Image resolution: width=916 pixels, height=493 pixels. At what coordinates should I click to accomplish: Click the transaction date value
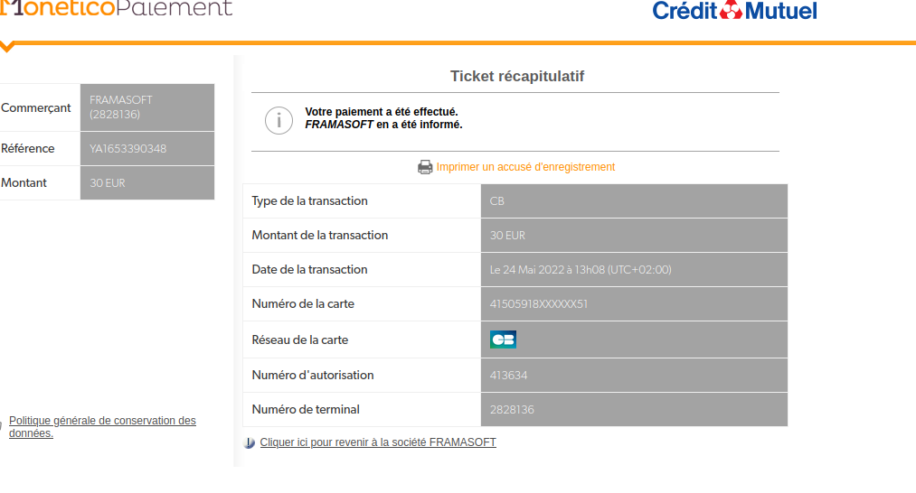(581, 270)
